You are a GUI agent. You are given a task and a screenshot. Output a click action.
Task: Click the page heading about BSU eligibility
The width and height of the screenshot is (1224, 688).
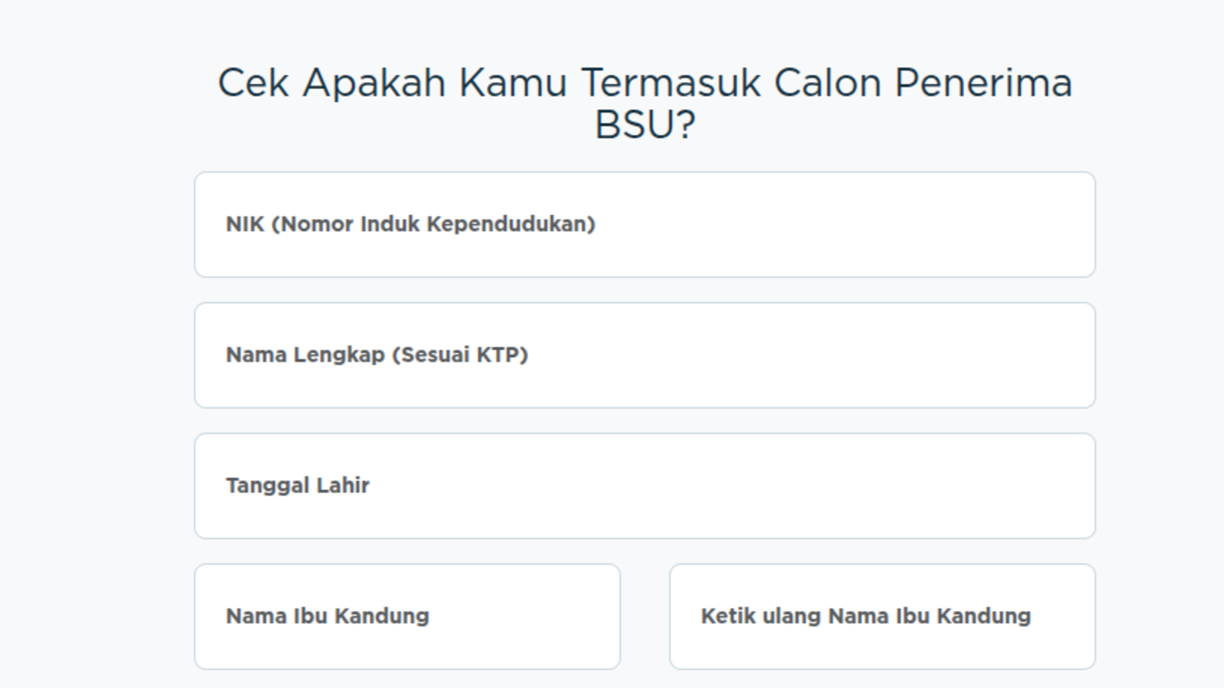[x=644, y=102]
